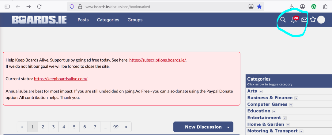Open the browser downloads arrow icon
Image resolution: width=332 pixels, height=135 pixels.
click(x=292, y=6)
